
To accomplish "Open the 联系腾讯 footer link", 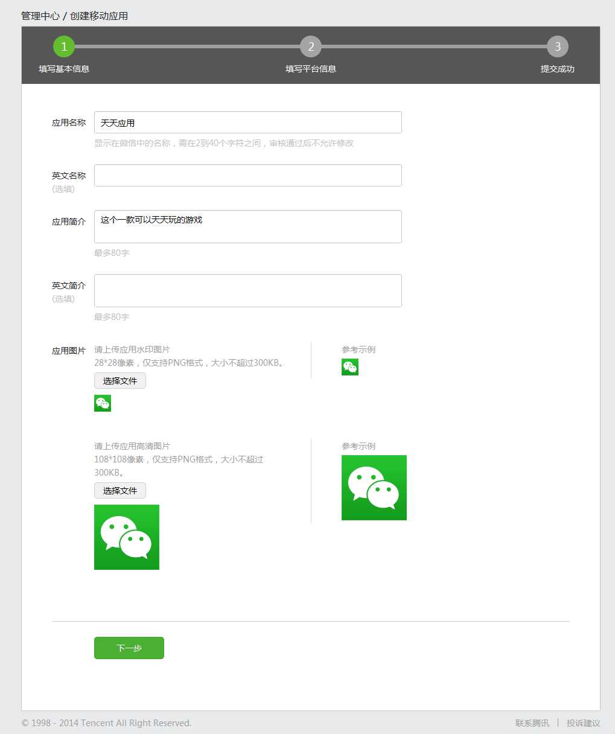I will [x=532, y=723].
